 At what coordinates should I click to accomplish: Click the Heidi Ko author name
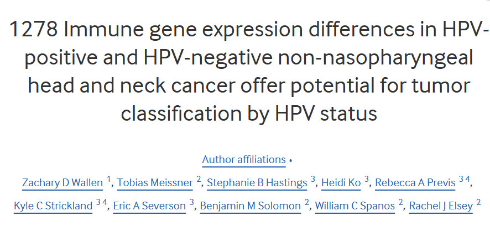(x=341, y=183)
